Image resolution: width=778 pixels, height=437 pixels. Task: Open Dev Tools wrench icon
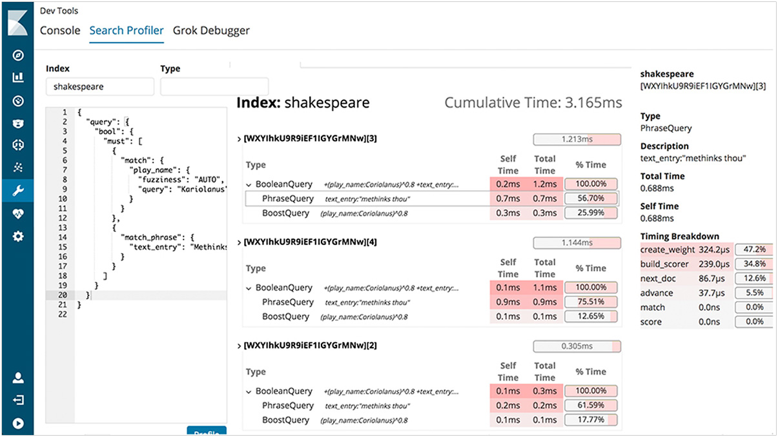pos(18,190)
